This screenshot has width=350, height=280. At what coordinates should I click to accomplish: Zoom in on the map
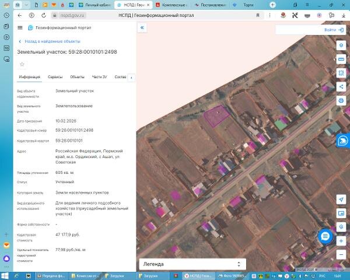tap(341, 241)
